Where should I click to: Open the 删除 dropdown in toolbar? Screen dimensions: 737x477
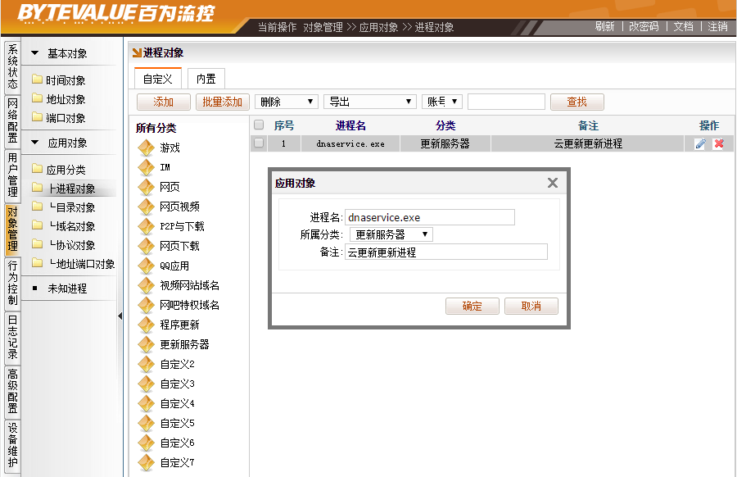tap(287, 102)
